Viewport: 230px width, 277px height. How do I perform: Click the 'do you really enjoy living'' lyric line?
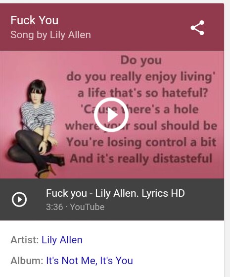coord(141,77)
